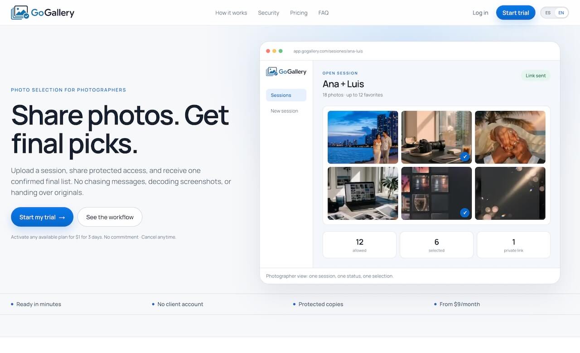Open the dark photo wall thumbnail
580x353 pixels.
pos(436,193)
